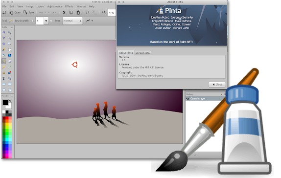Click the Cut scissors icon
Viewport: 281px width, 178px height.
click(64, 12)
